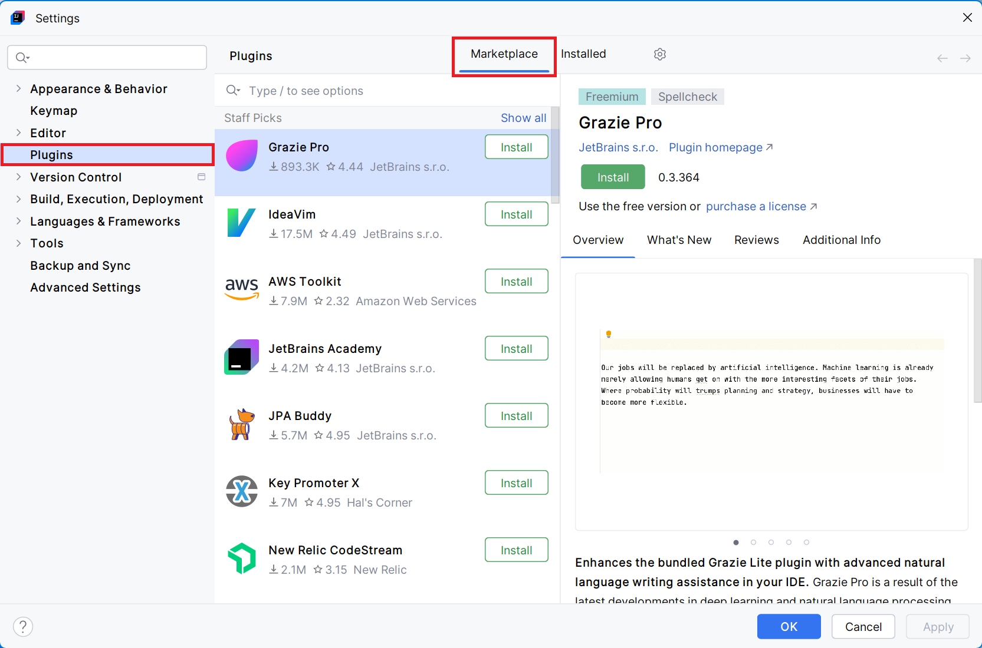The image size is (982, 648).
Task: Open the Additional Info tab
Action: tap(842, 240)
